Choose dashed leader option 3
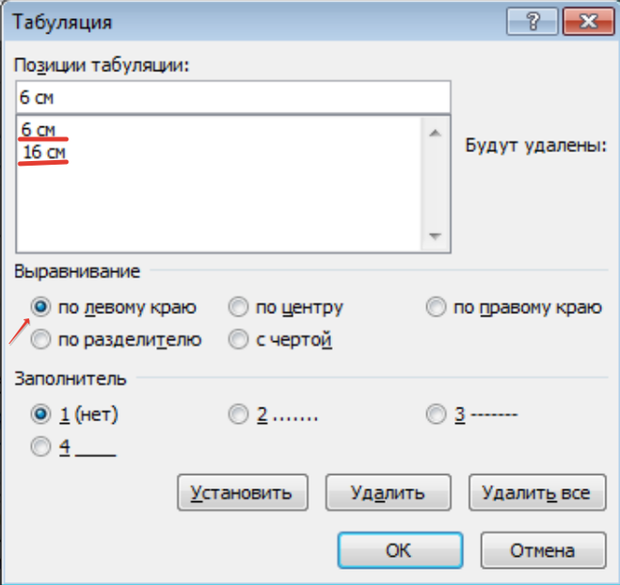Image resolution: width=620 pixels, height=585 pixels. [x=436, y=414]
